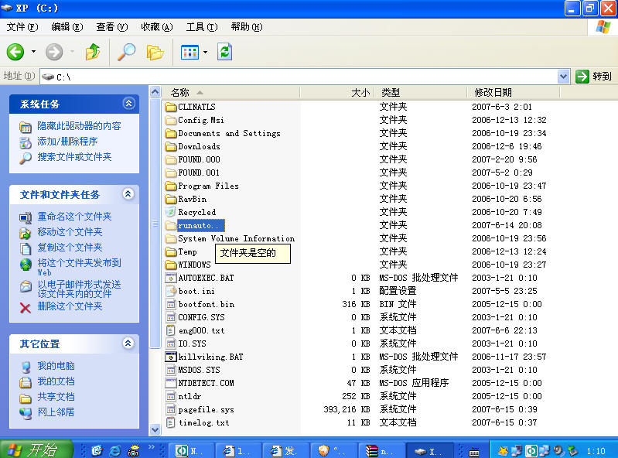Open Views mode dropdown arrow
The image size is (618, 458).
(x=205, y=52)
